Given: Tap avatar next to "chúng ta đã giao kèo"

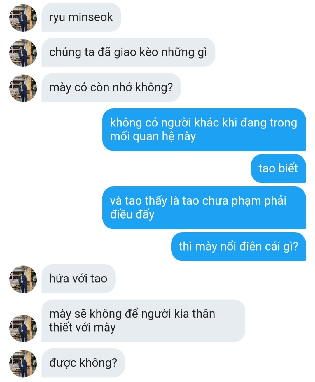Looking at the screenshot, I should [23, 53].
